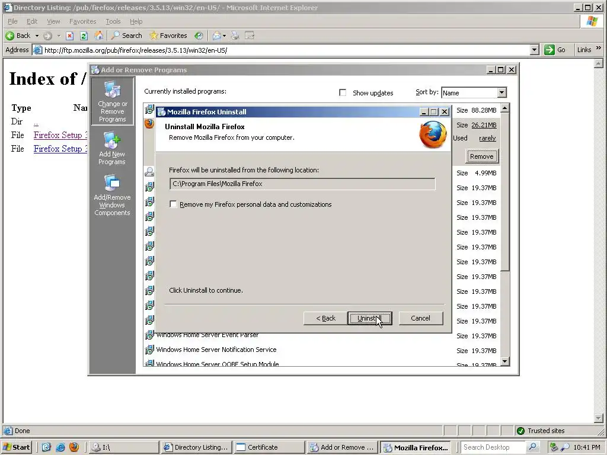
Task: Open the File menu in Internet Explorer
Action: click(x=12, y=21)
